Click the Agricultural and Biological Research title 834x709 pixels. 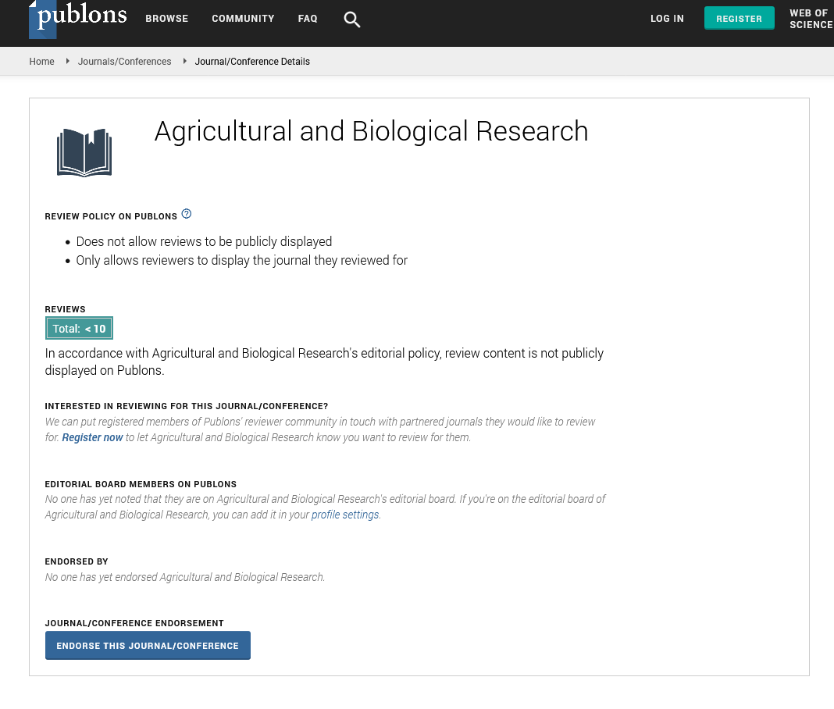tap(371, 131)
